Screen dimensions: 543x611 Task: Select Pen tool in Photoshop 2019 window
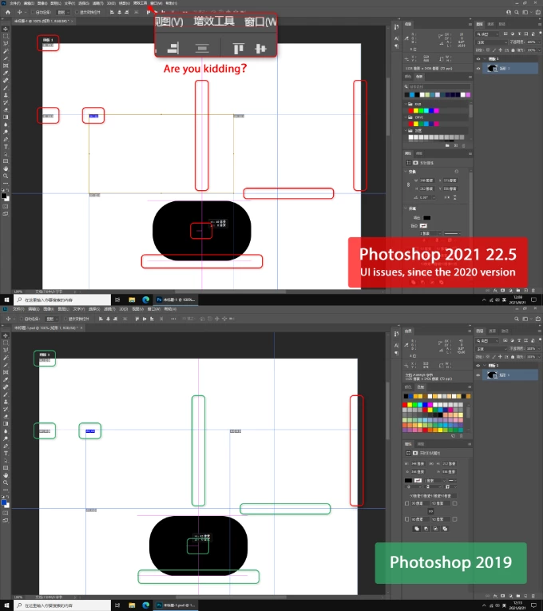click(x=6, y=446)
